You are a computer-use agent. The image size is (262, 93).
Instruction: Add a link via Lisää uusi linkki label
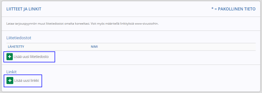click(27, 81)
